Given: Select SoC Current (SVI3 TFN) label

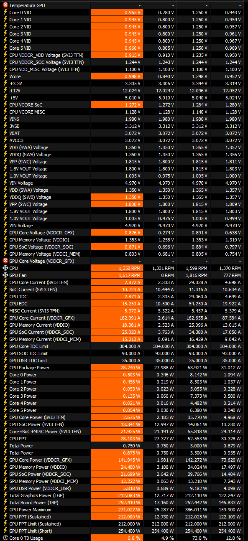Looking at the screenshot, I should pyautogui.click(x=33, y=290).
